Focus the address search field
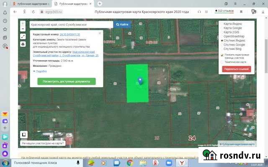Viewport: 268px width, 167px height. point(71,25)
